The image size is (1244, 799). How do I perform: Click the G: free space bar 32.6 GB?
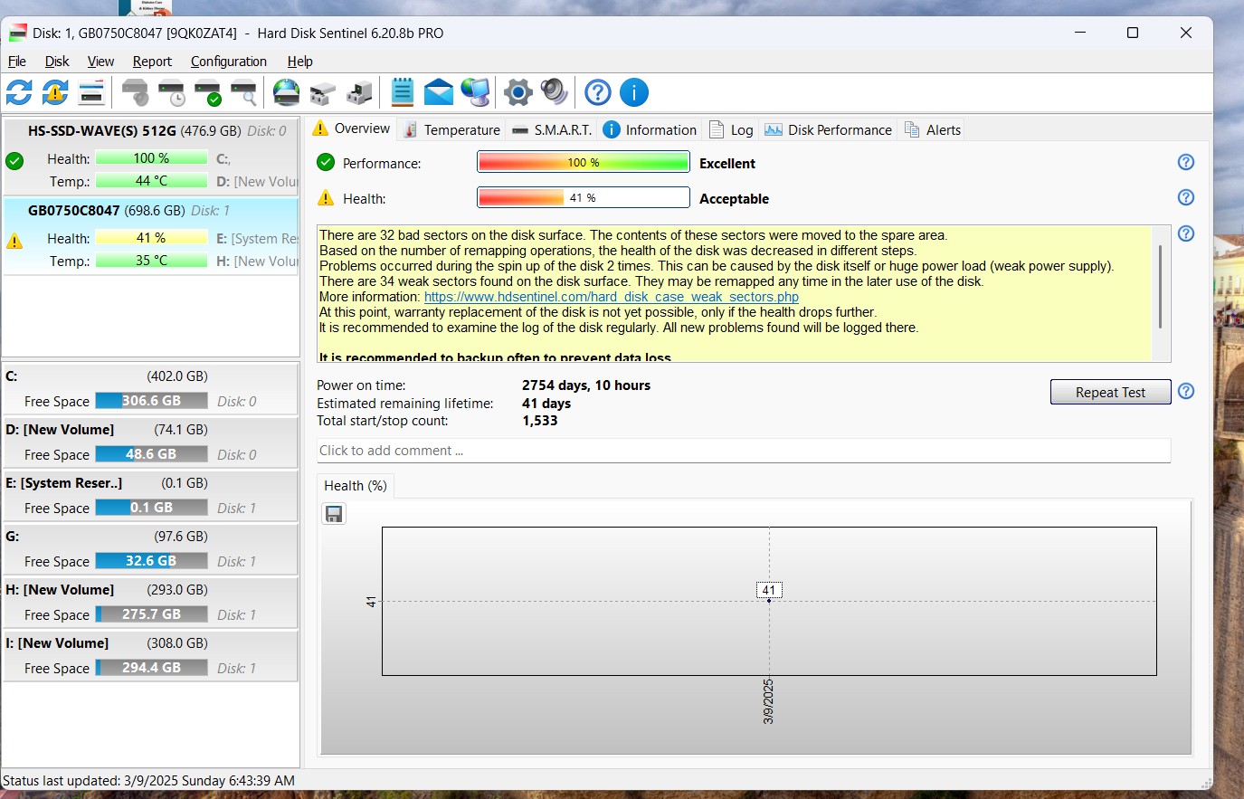[151, 561]
